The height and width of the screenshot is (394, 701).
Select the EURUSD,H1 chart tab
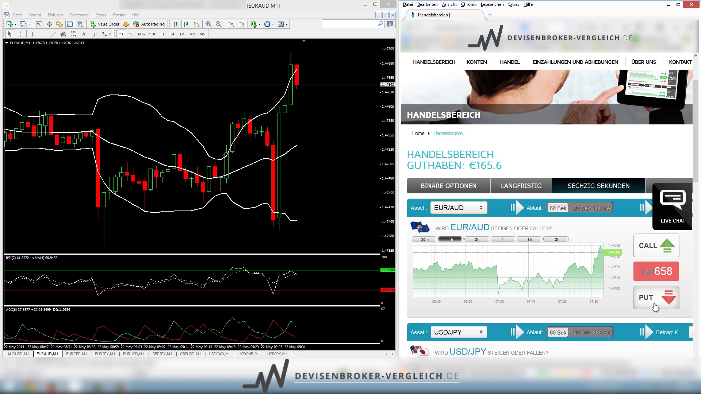[134, 354]
